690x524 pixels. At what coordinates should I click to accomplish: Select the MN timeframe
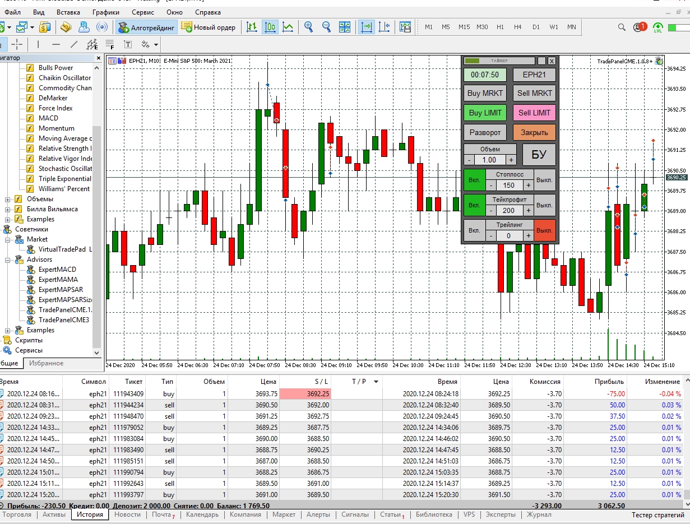point(571,27)
